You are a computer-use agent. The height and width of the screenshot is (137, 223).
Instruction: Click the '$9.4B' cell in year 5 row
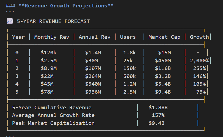pos(163,92)
